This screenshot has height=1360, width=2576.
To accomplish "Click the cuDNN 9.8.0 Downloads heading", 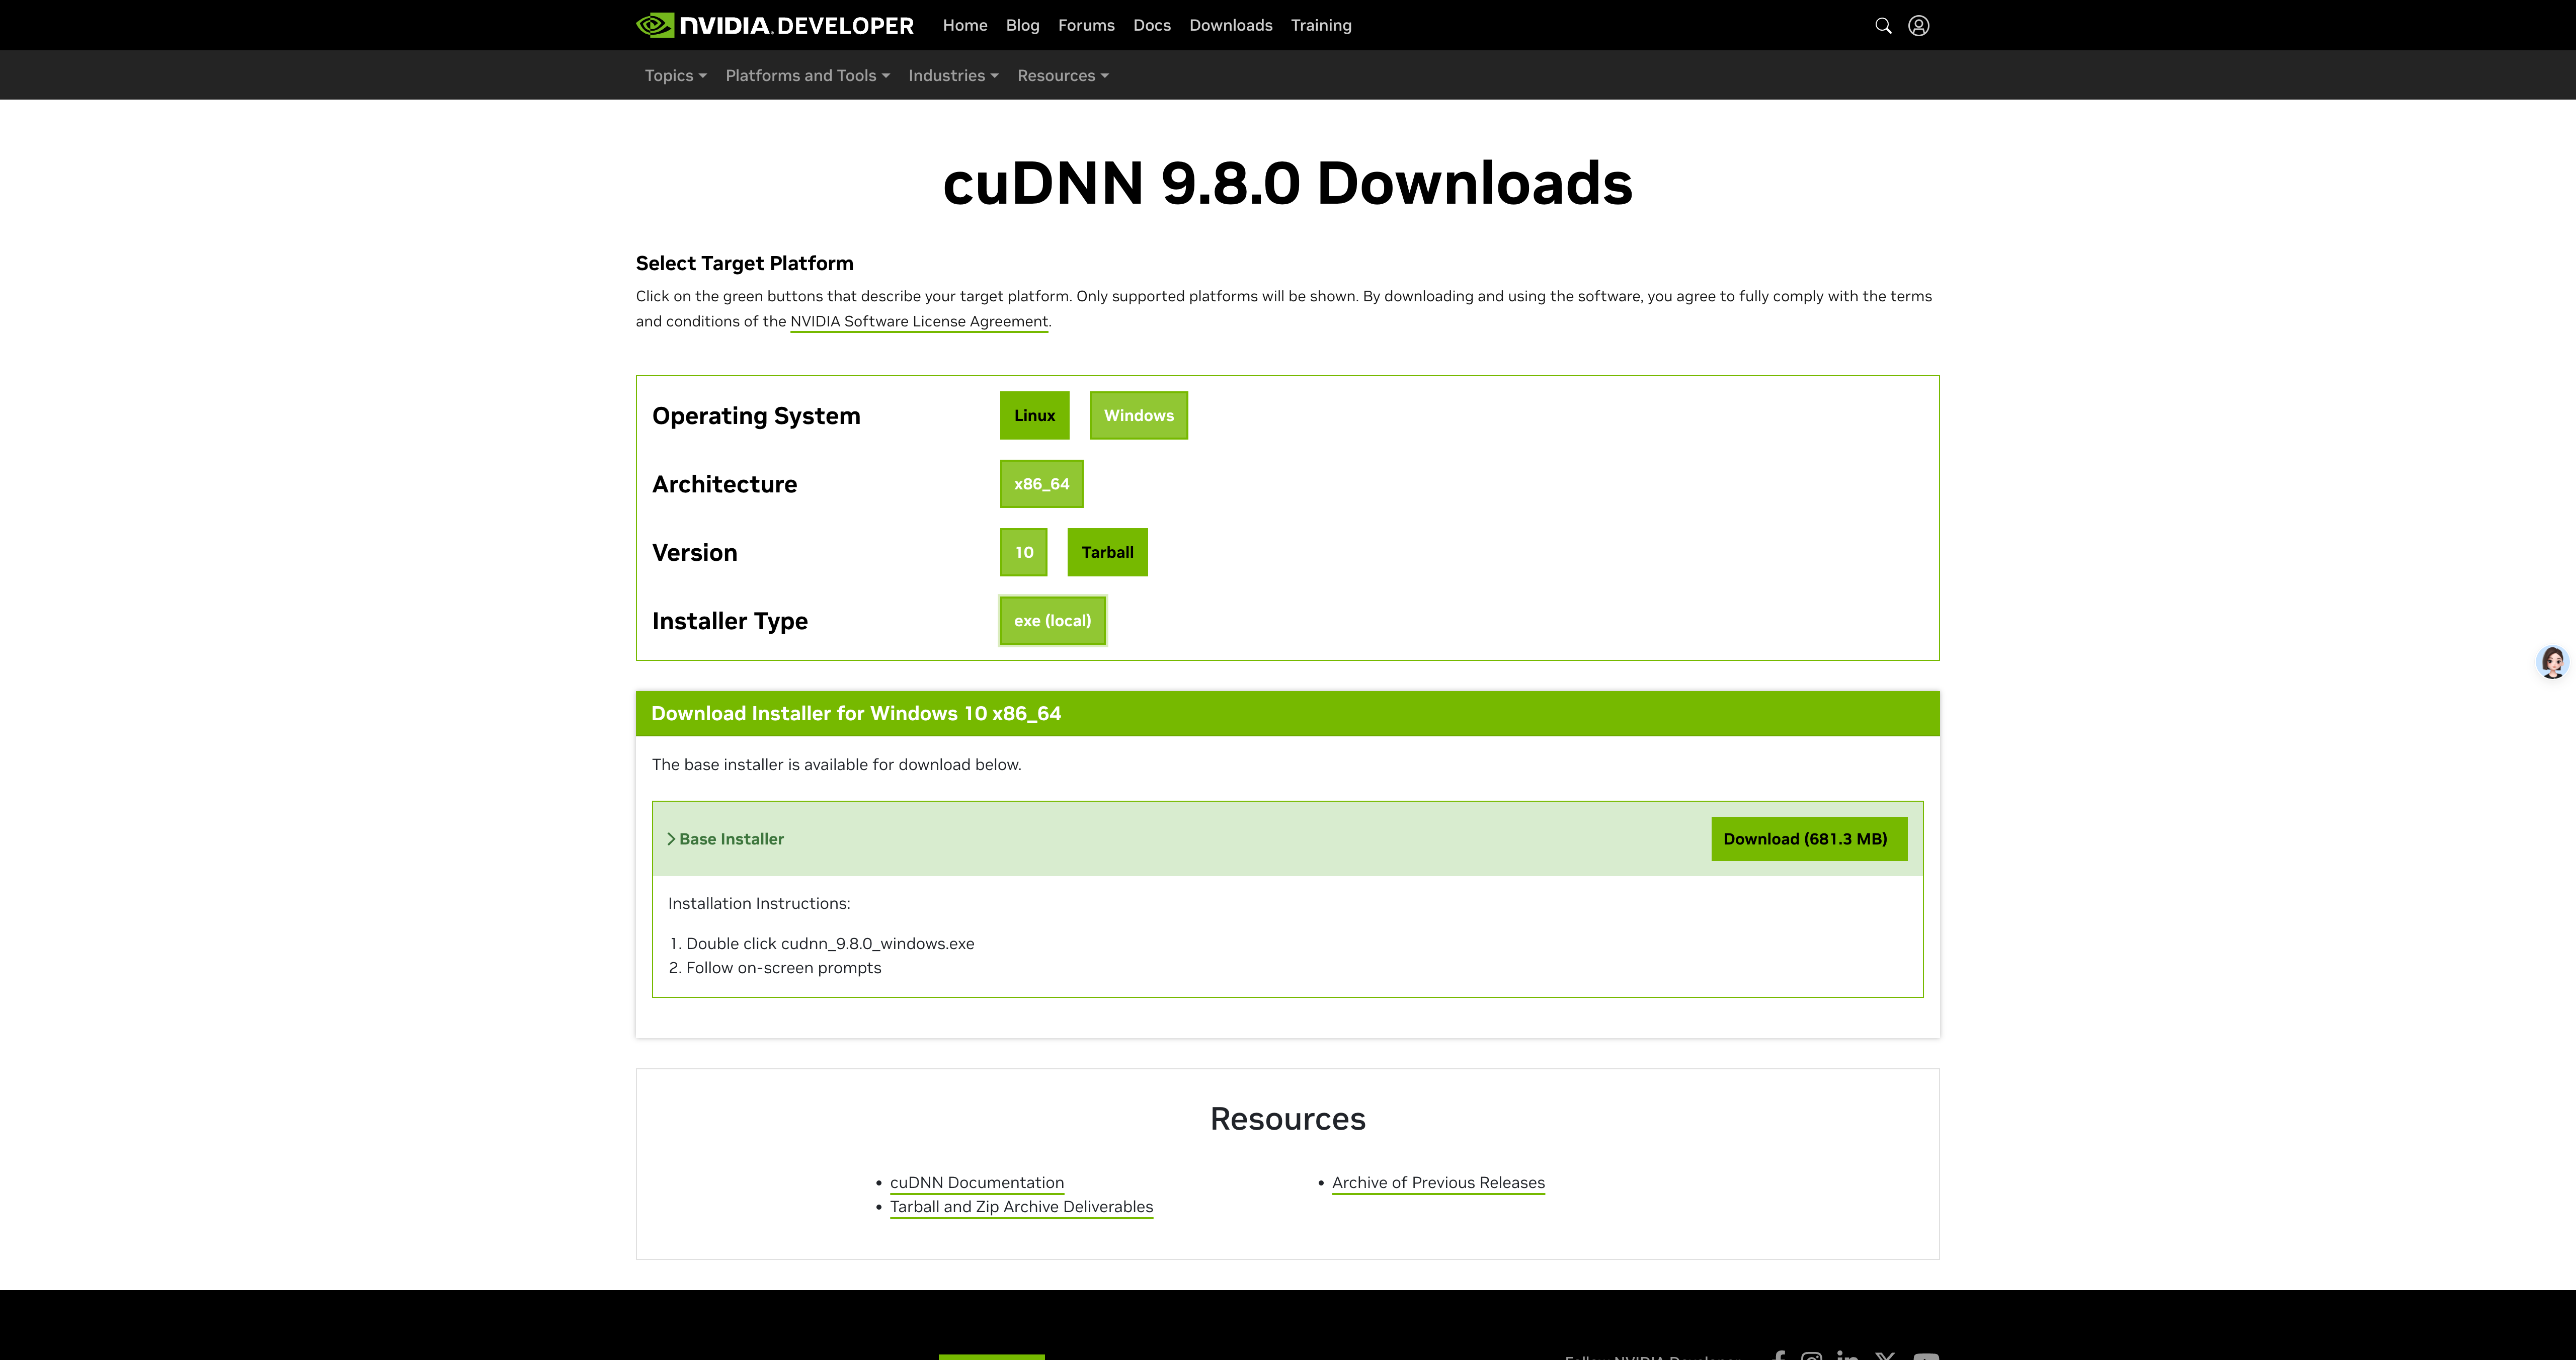I will click(x=1288, y=184).
